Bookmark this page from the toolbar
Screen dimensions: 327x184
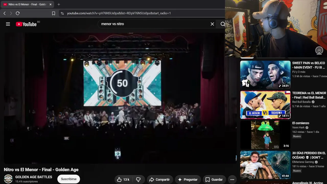tap(53, 13)
